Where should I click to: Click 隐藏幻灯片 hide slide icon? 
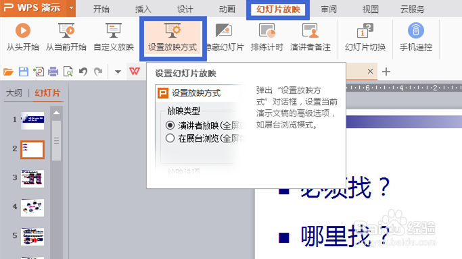224,30
